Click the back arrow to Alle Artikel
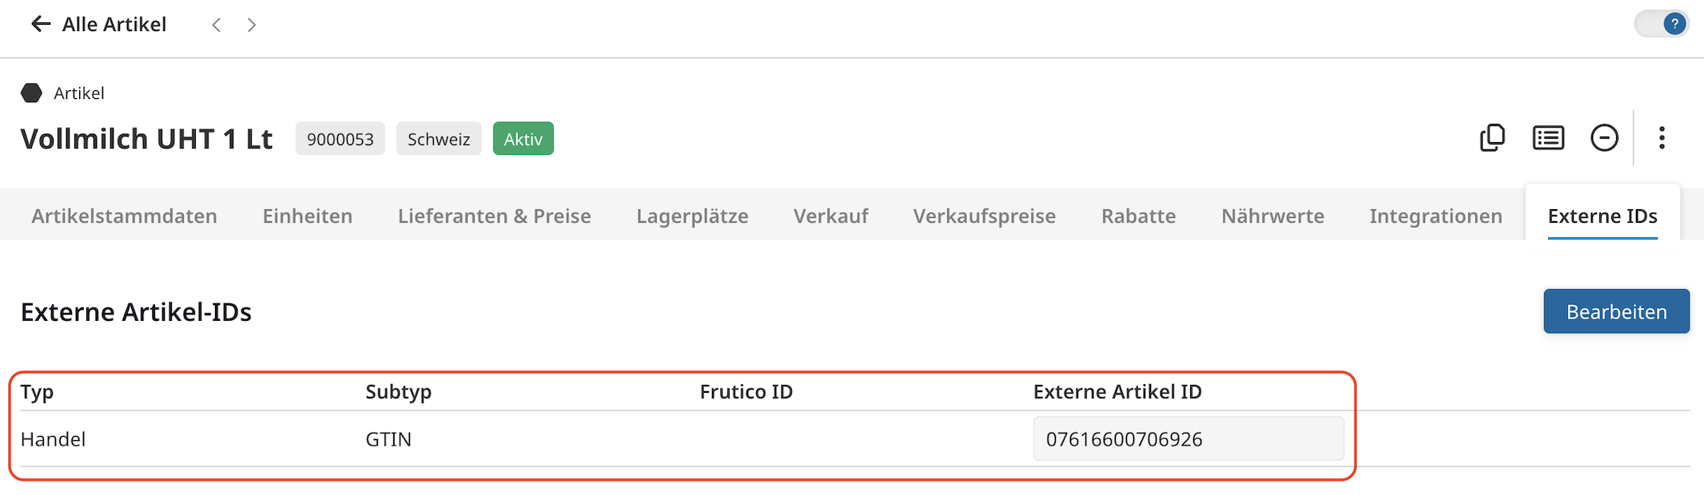Image resolution: width=1704 pixels, height=495 pixels. [40, 24]
